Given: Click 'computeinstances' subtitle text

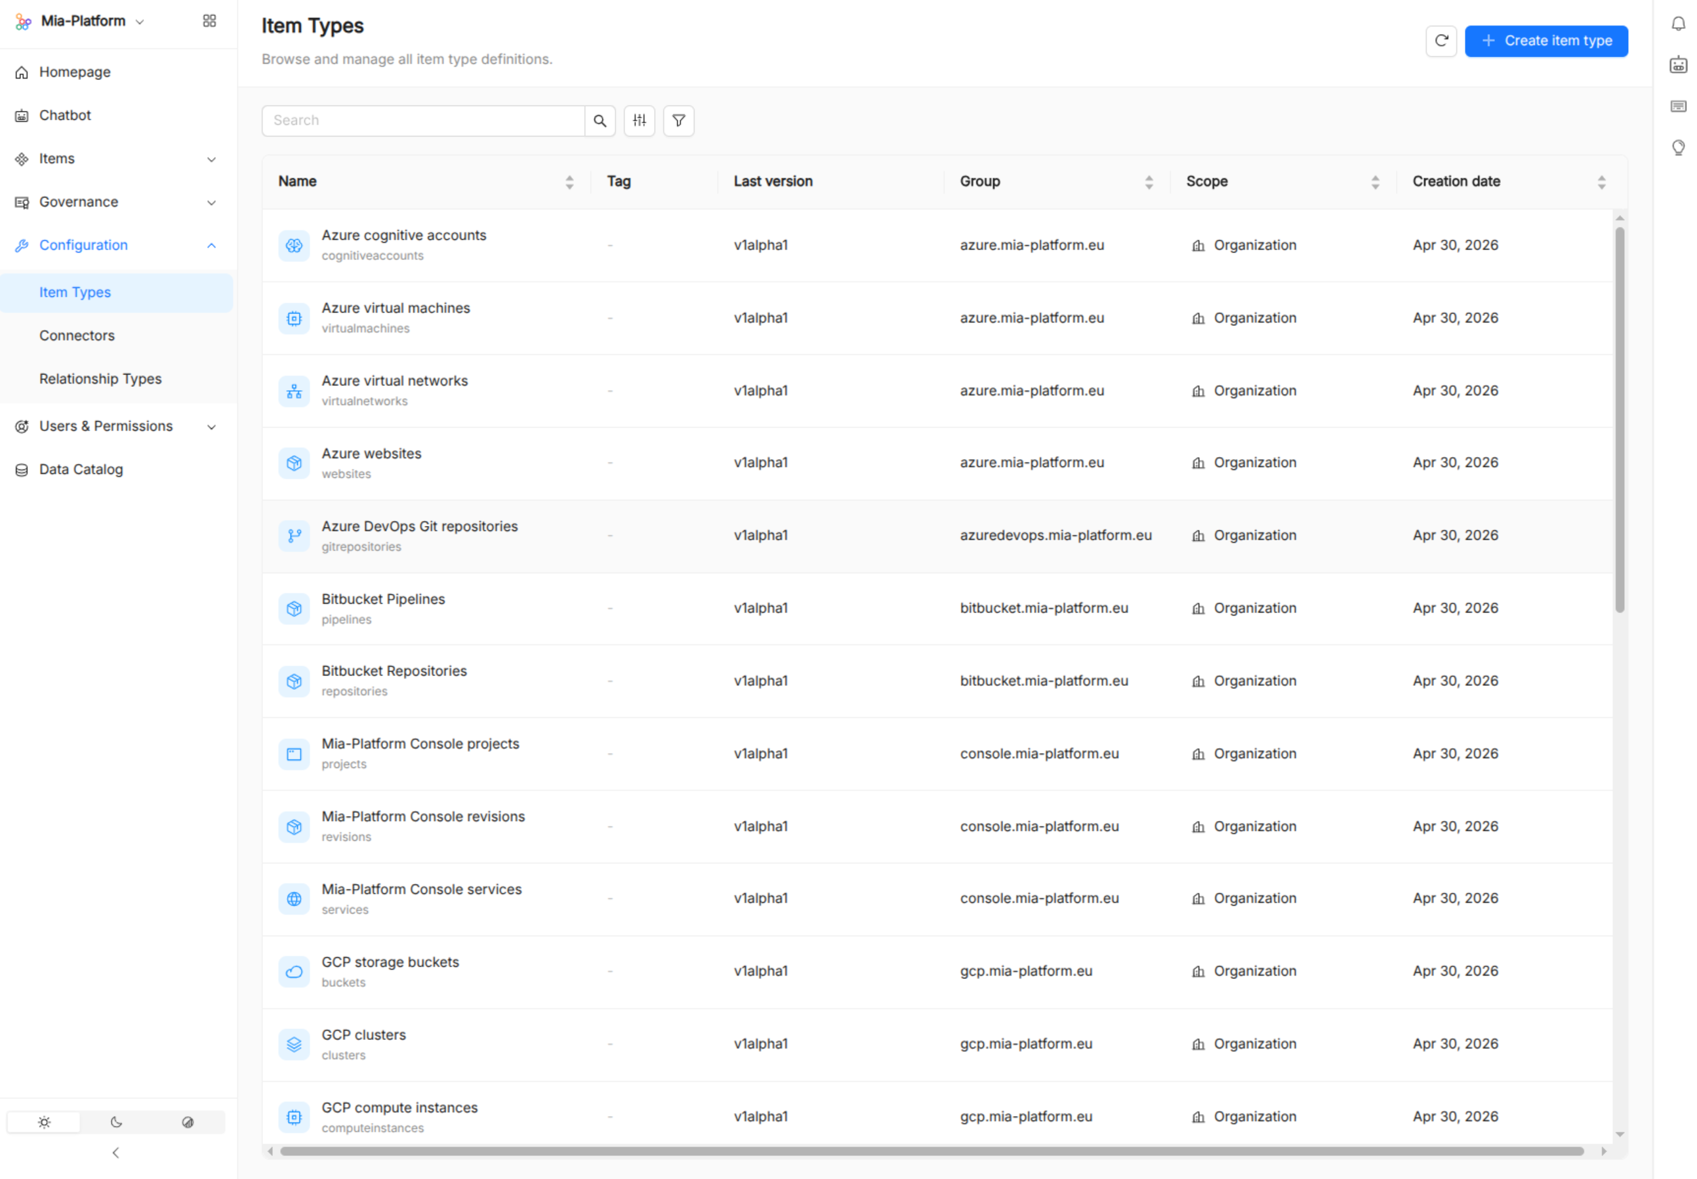Looking at the screenshot, I should tap(373, 1128).
